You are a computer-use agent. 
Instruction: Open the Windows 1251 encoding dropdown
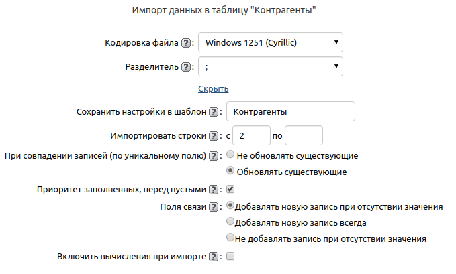pos(271,43)
